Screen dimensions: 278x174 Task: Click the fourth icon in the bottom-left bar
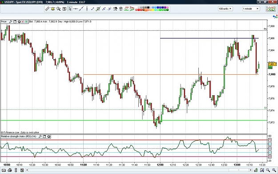[x=22, y=170]
